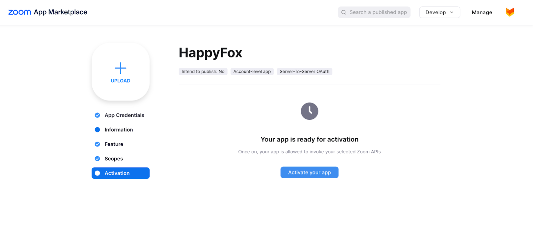The height and width of the screenshot is (227, 533).
Task: Click the Account-level app tag
Action: click(252, 71)
